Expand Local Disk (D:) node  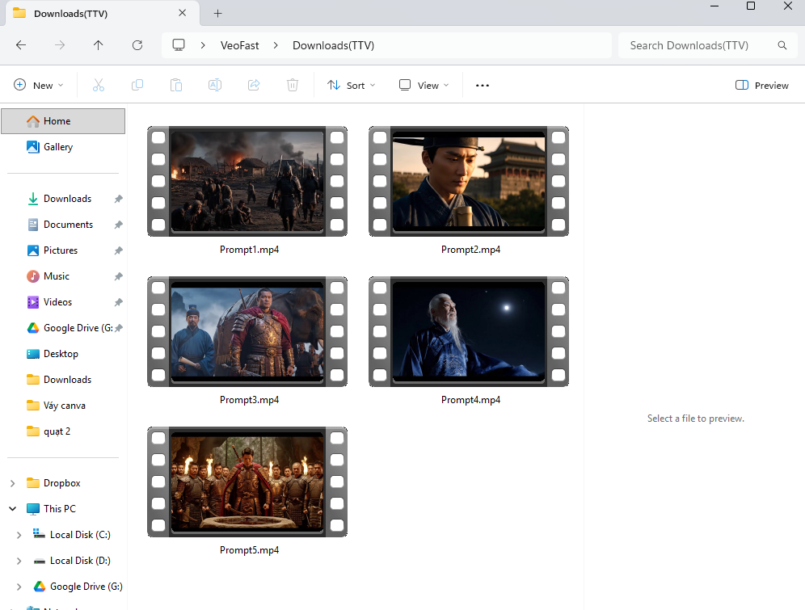(19, 561)
